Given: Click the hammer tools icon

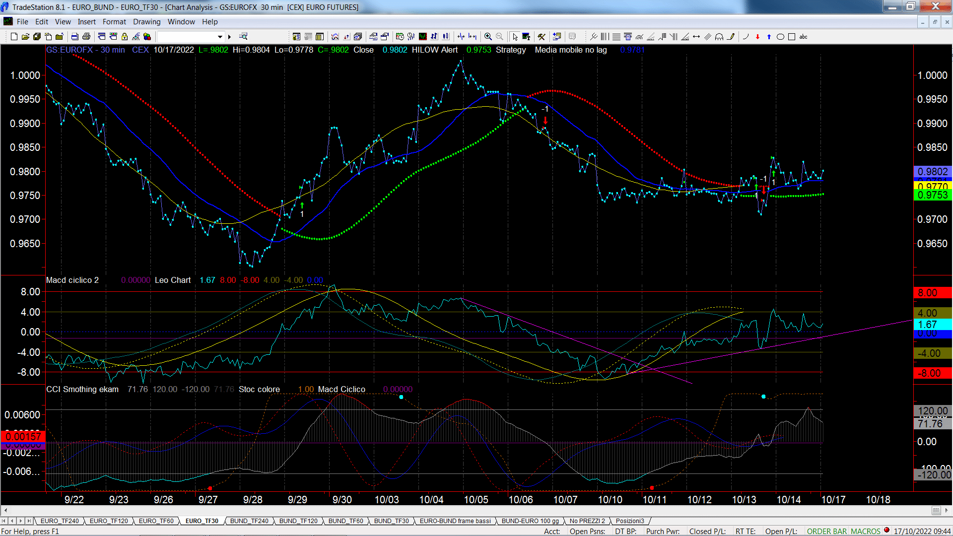Looking at the screenshot, I should [542, 36].
